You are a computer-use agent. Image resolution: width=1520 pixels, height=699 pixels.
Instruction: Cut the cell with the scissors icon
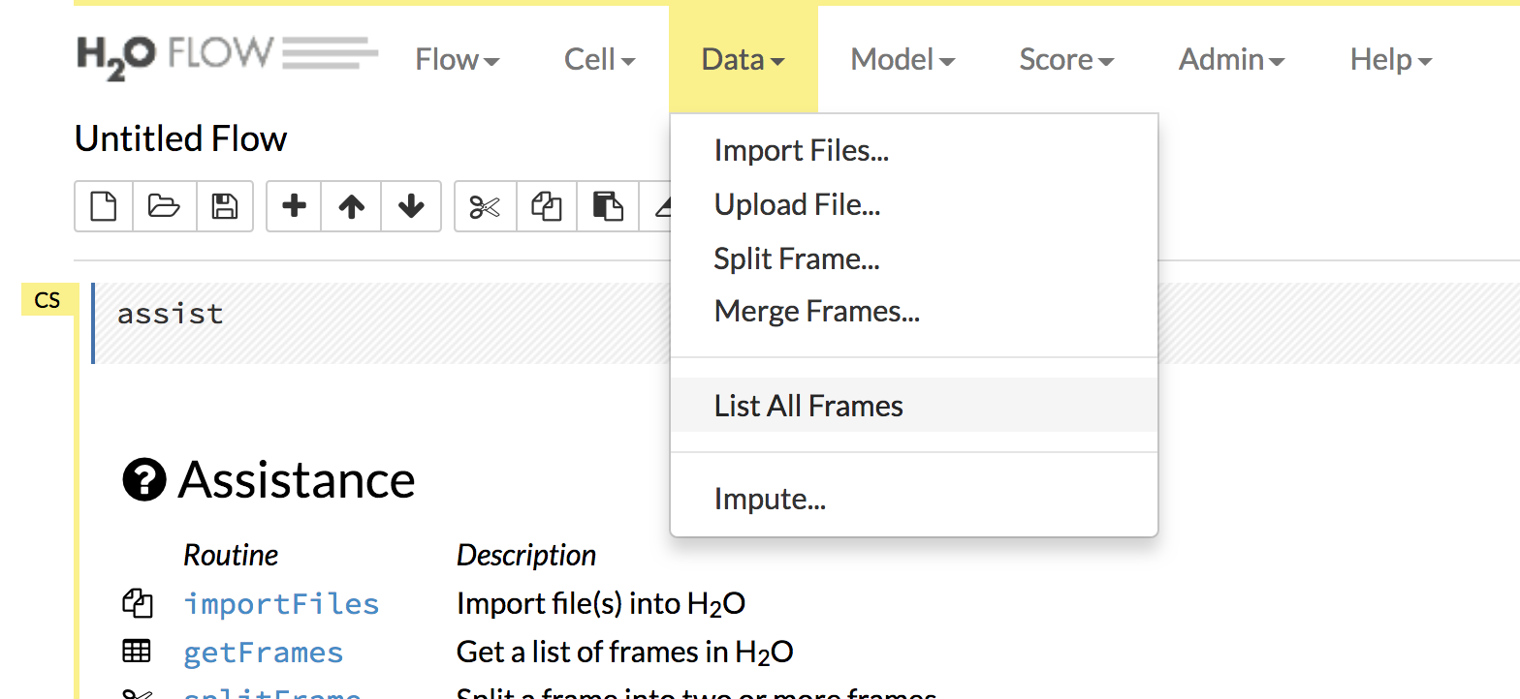tap(485, 206)
